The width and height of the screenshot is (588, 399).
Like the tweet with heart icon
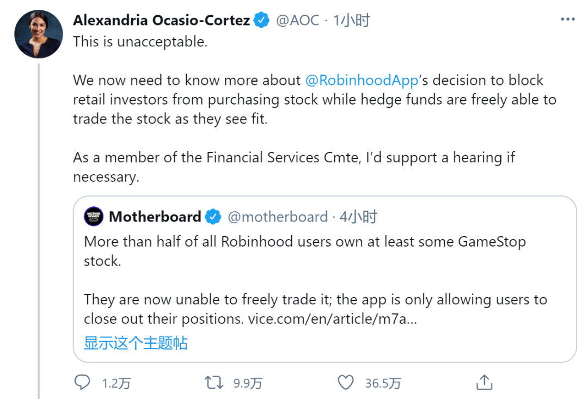point(346,382)
